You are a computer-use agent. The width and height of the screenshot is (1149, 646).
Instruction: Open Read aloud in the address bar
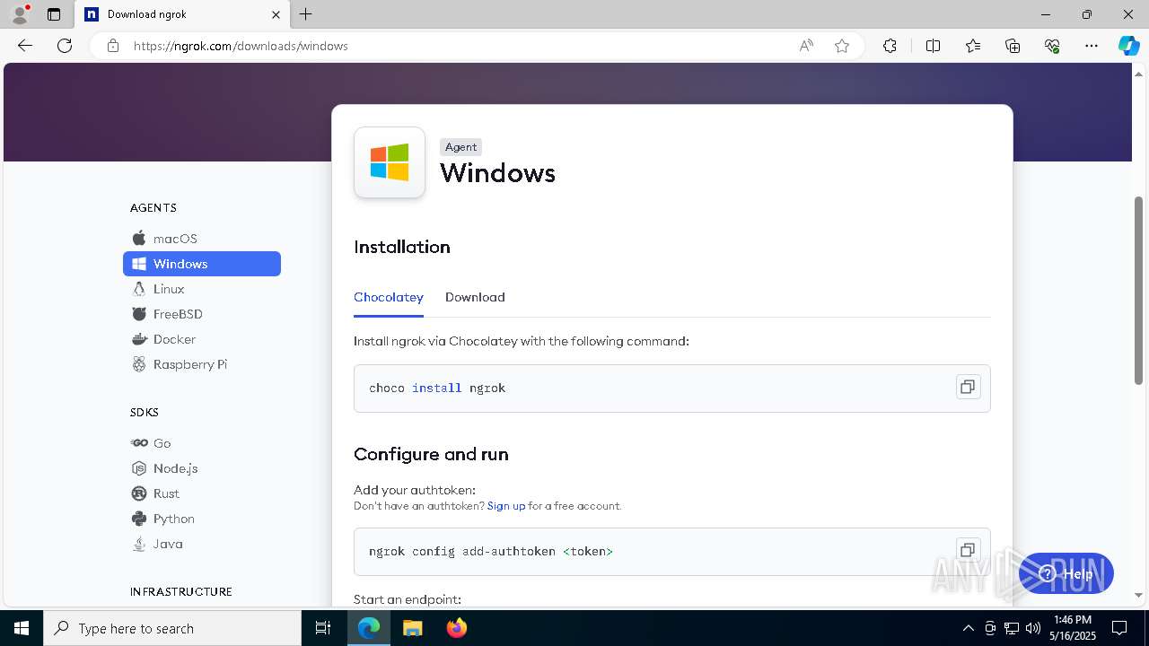pyautogui.click(x=806, y=46)
